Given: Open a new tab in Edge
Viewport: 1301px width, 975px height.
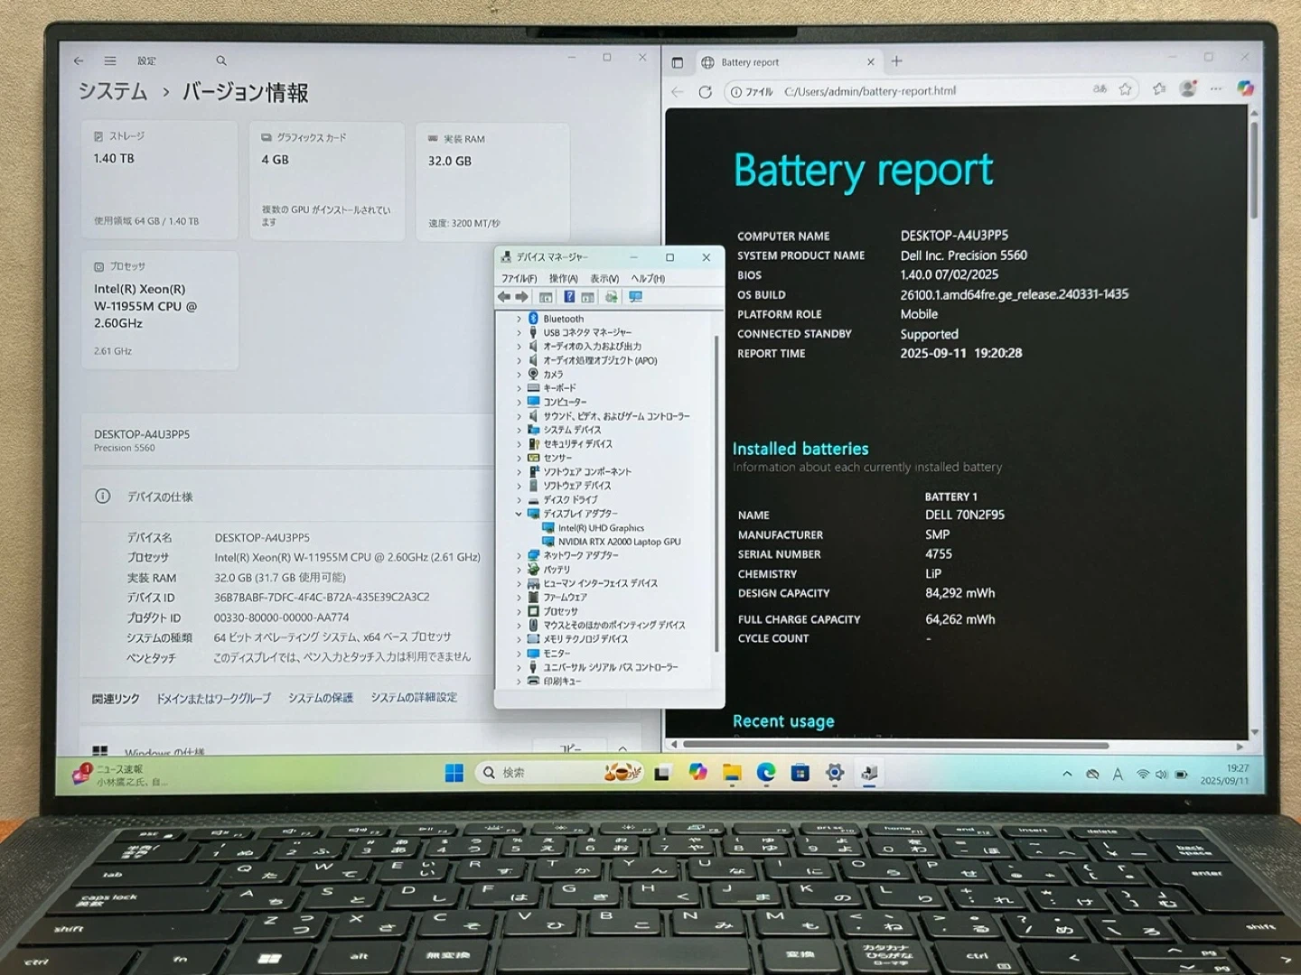Looking at the screenshot, I should [897, 61].
